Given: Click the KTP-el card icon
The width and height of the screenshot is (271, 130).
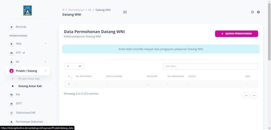Looking at the screenshot, I should pyautogui.click(x=11, y=53).
